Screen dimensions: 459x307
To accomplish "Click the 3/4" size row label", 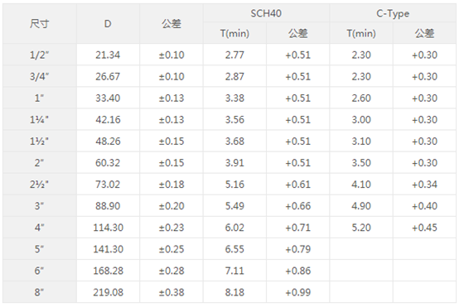I will (x=40, y=76).
